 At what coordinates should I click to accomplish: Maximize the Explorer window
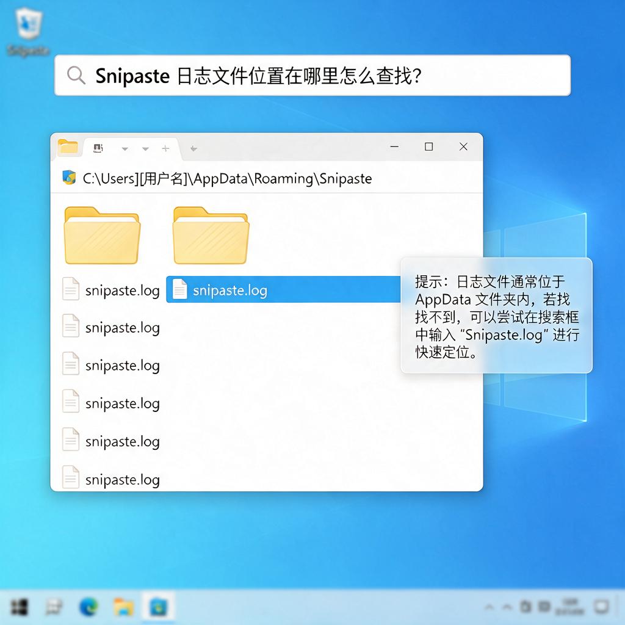click(429, 146)
